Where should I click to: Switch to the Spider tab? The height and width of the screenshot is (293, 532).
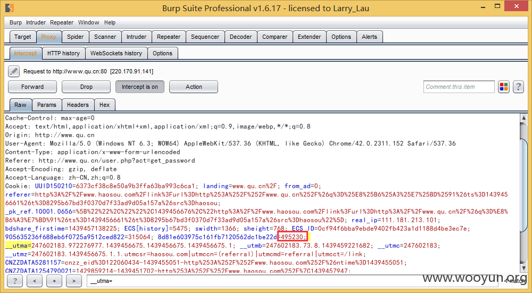(x=76, y=37)
